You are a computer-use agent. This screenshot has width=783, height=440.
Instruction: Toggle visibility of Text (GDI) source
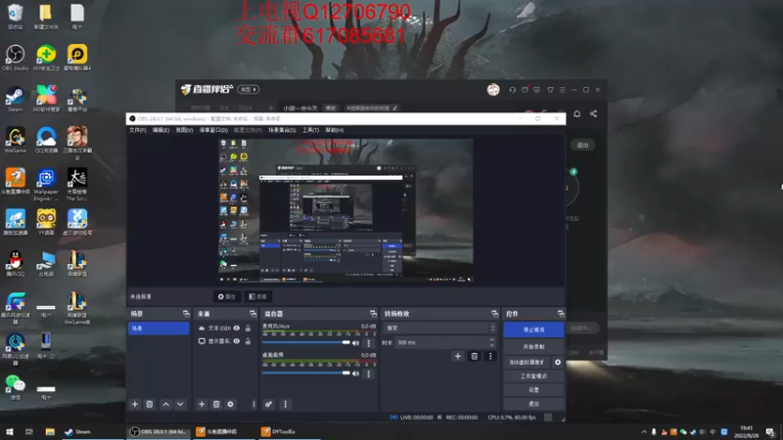click(x=237, y=329)
